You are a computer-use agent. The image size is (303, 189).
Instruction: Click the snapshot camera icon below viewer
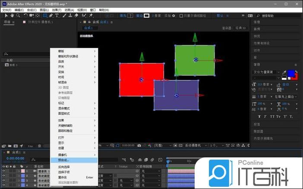click(139, 146)
